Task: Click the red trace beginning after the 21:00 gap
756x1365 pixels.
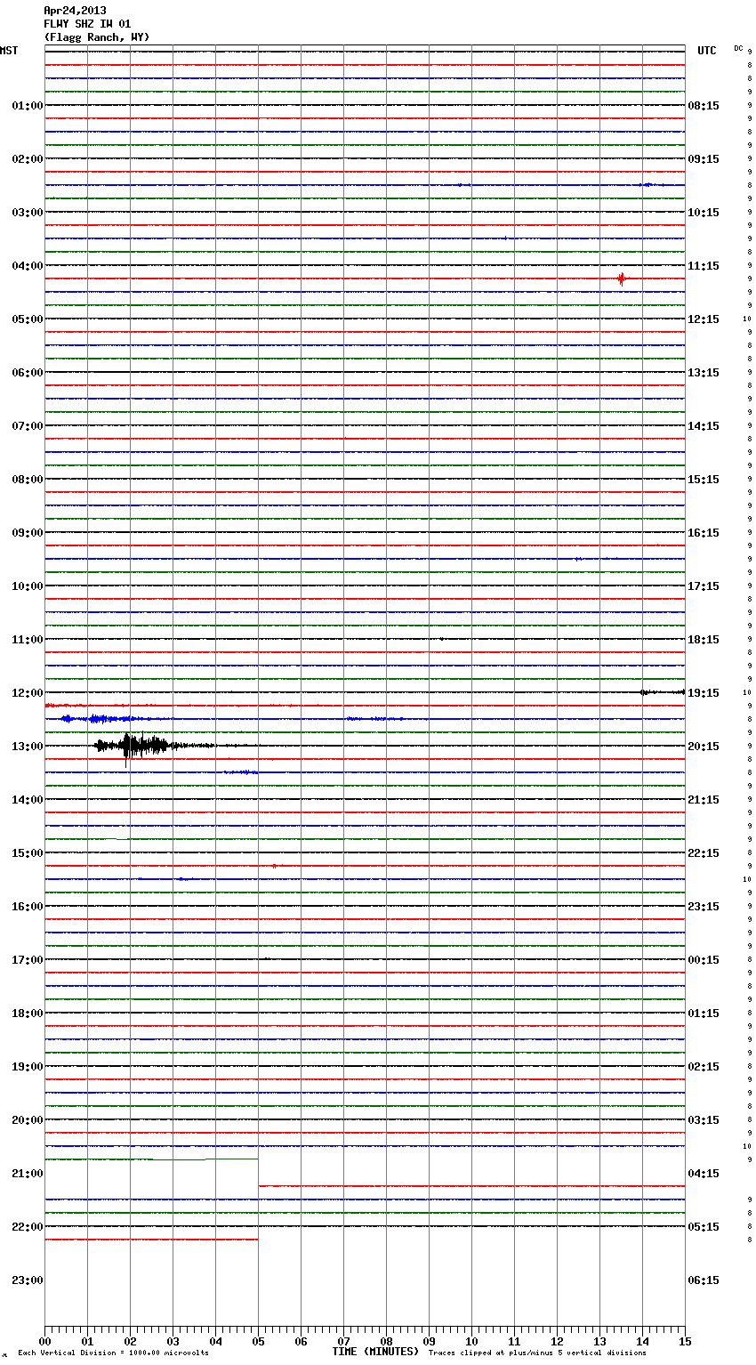Action: point(471,1186)
